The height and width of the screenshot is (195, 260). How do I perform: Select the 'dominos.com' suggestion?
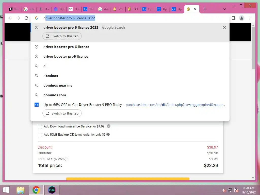point(130,95)
